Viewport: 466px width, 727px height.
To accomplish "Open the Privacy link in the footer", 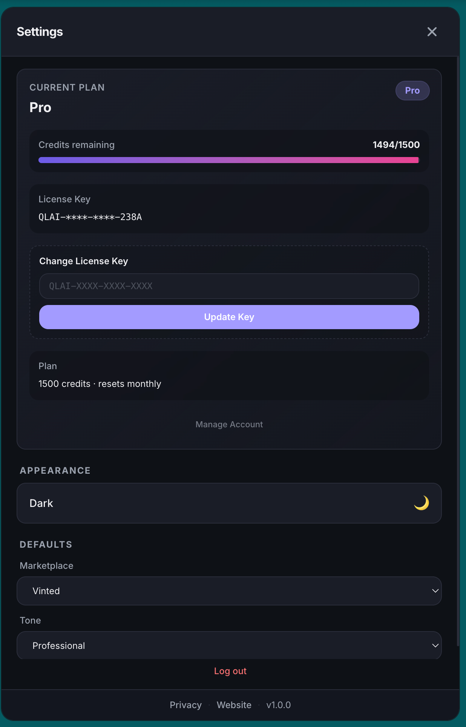I will pyautogui.click(x=185, y=705).
